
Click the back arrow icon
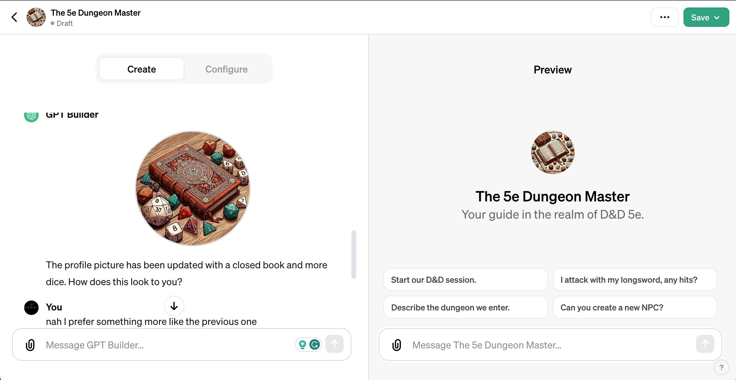point(14,17)
